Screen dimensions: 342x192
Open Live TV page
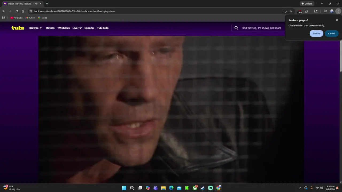tap(77, 28)
